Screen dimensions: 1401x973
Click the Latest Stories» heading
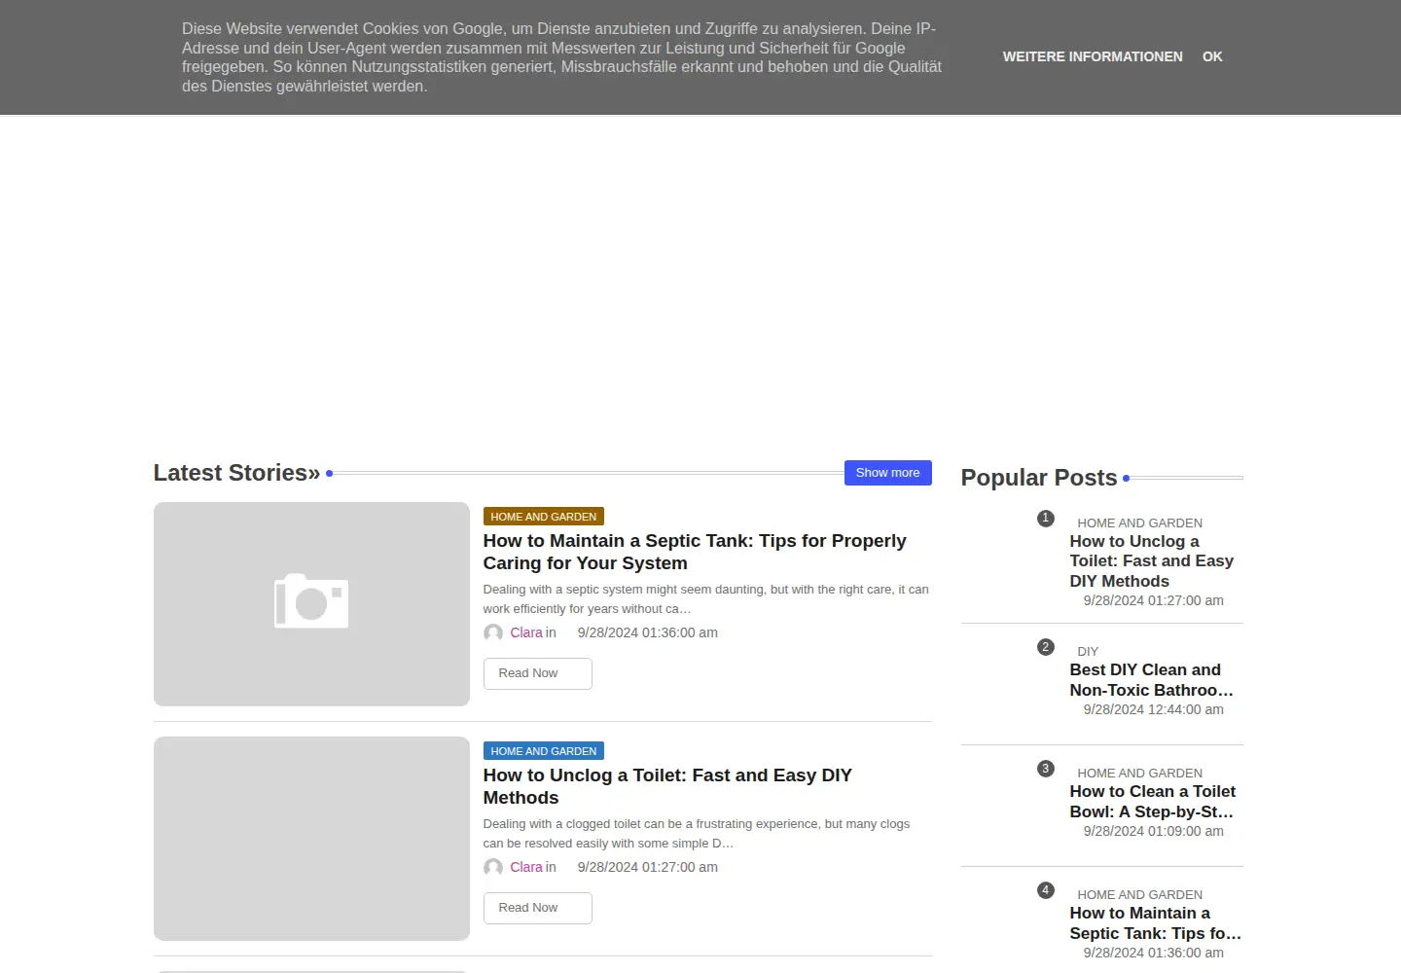click(236, 473)
